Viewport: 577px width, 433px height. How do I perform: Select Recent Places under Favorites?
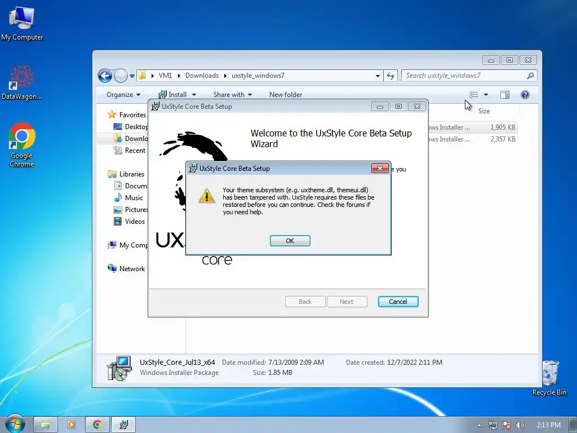click(x=130, y=150)
